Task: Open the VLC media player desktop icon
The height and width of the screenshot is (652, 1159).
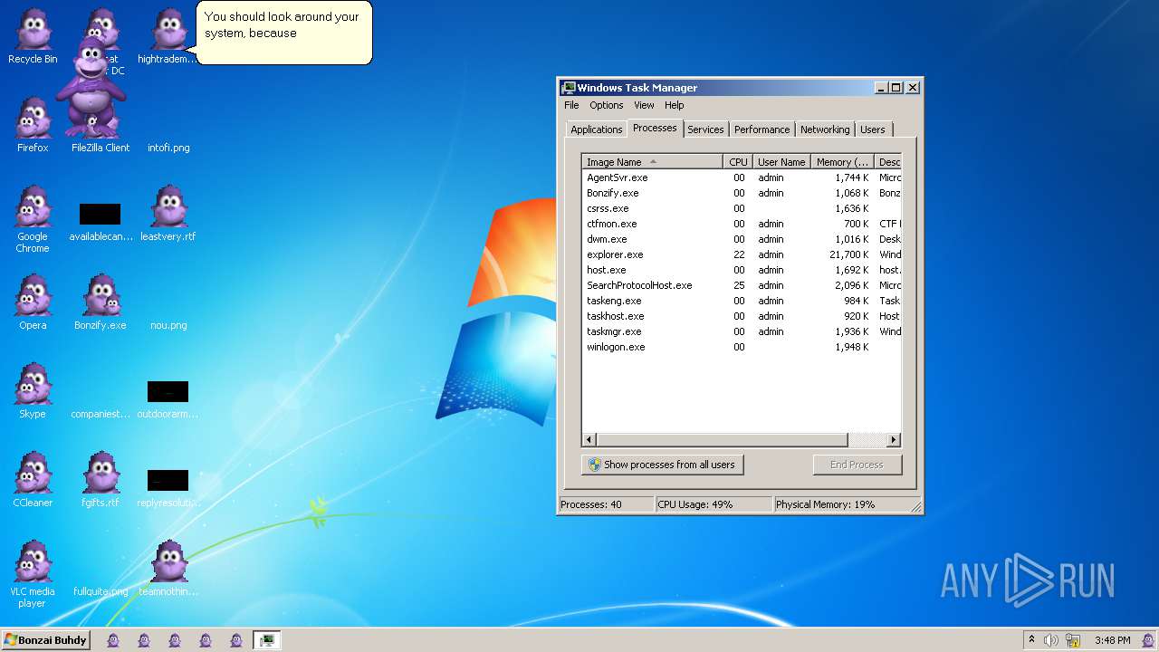Action: (x=33, y=574)
